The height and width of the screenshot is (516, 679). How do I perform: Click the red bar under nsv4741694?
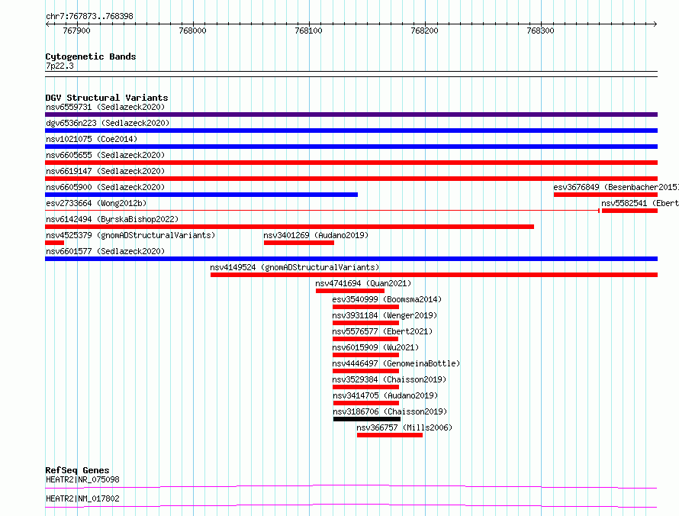click(x=350, y=291)
